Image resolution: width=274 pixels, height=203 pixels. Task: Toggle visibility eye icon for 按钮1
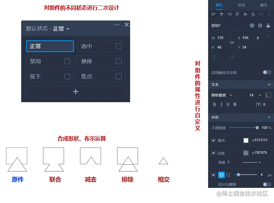[x=252, y=26]
